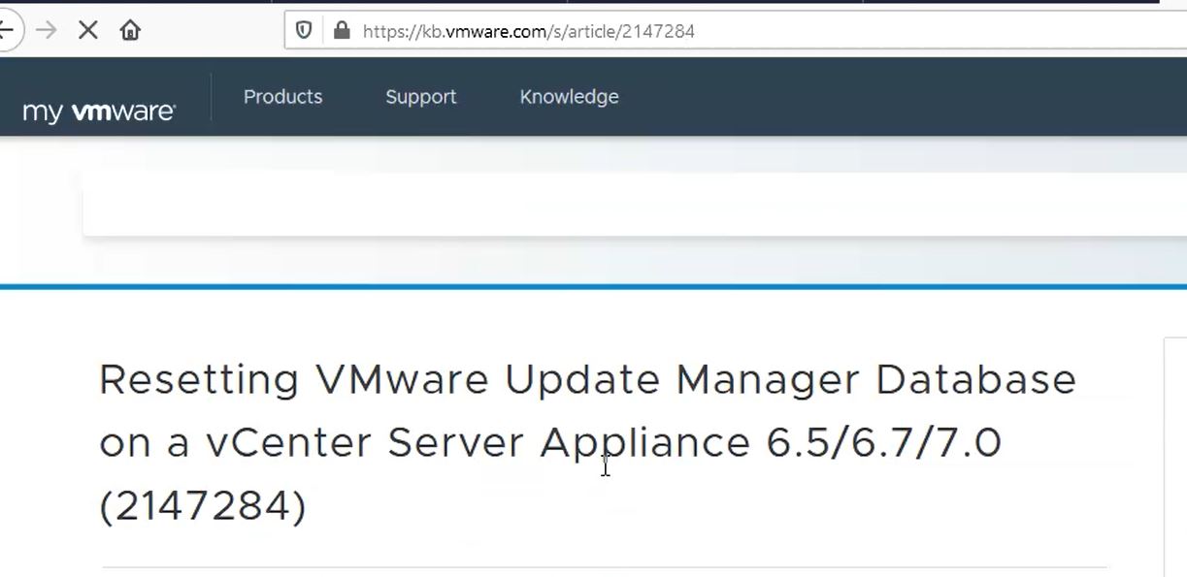The width and height of the screenshot is (1187, 577).
Task: Open the browser home page icon
Action: pyautogui.click(x=130, y=30)
